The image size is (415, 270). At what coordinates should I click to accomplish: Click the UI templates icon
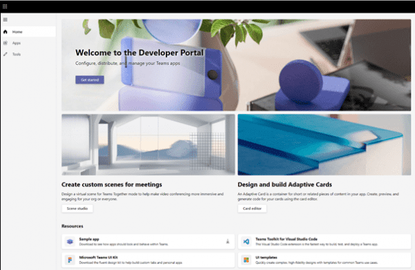click(x=246, y=260)
